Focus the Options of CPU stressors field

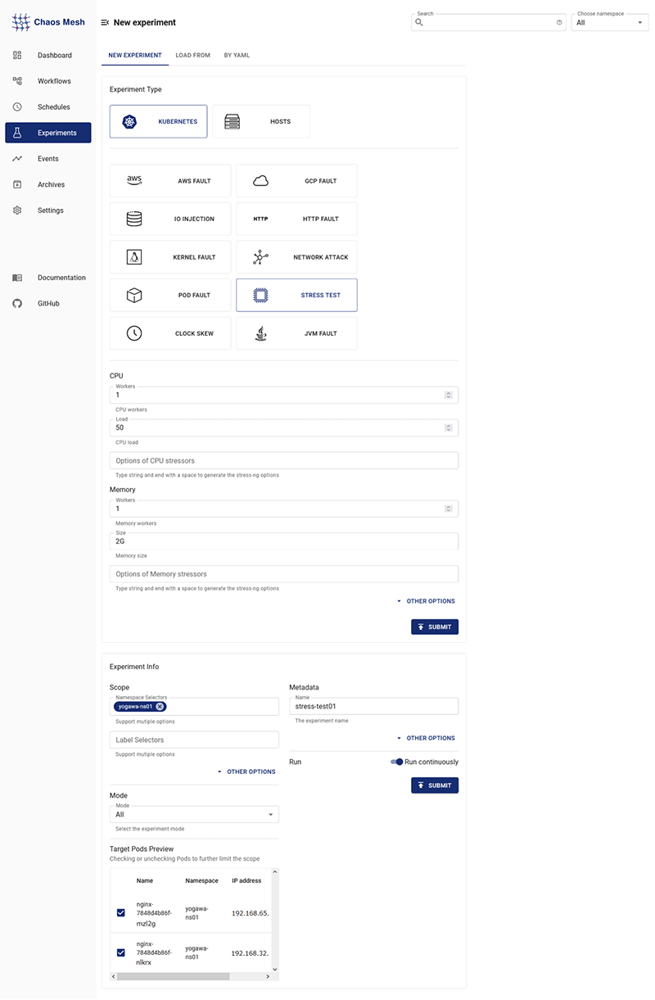click(284, 460)
